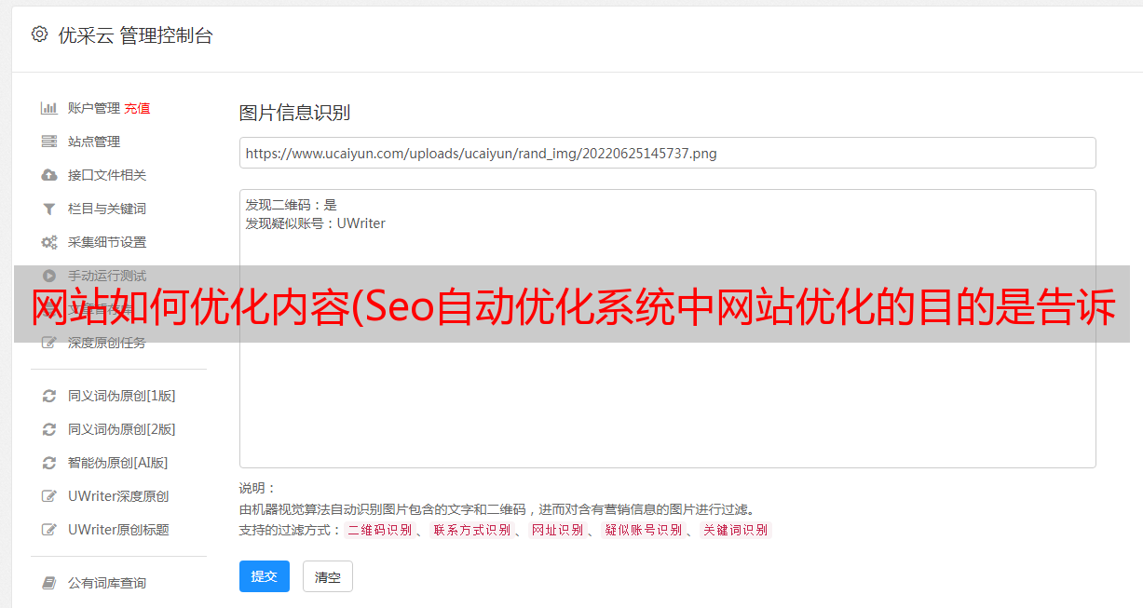Click the 关键词识别 filter tag

point(736,530)
